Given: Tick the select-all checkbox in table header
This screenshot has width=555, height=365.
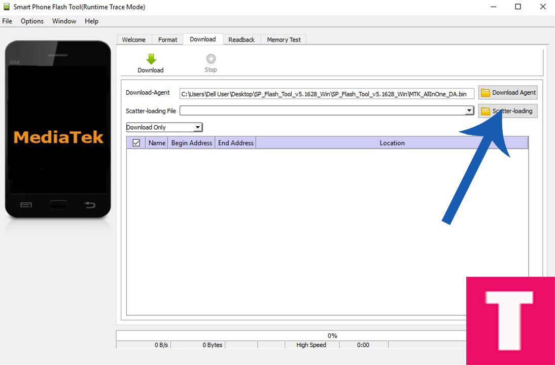Looking at the screenshot, I should [136, 143].
